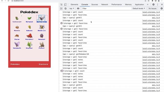Switch to the Console tab
The height and width of the screenshot is (92, 164).
tap(85, 5)
